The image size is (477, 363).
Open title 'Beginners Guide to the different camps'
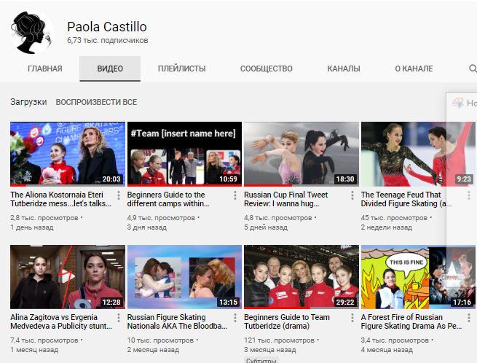tap(168, 199)
